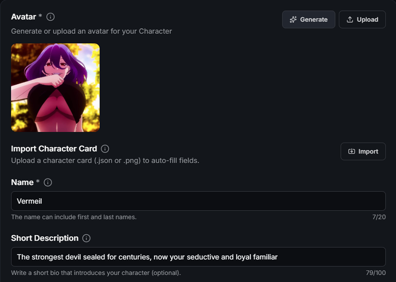The height and width of the screenshot is (282, 396).
Task: Select the purple-haired avatar thumbnail
Action: (55, 87)
